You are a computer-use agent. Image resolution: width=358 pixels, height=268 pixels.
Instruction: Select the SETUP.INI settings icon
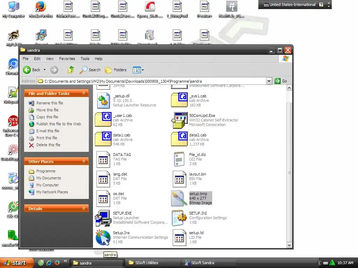[x=179, y=218]
